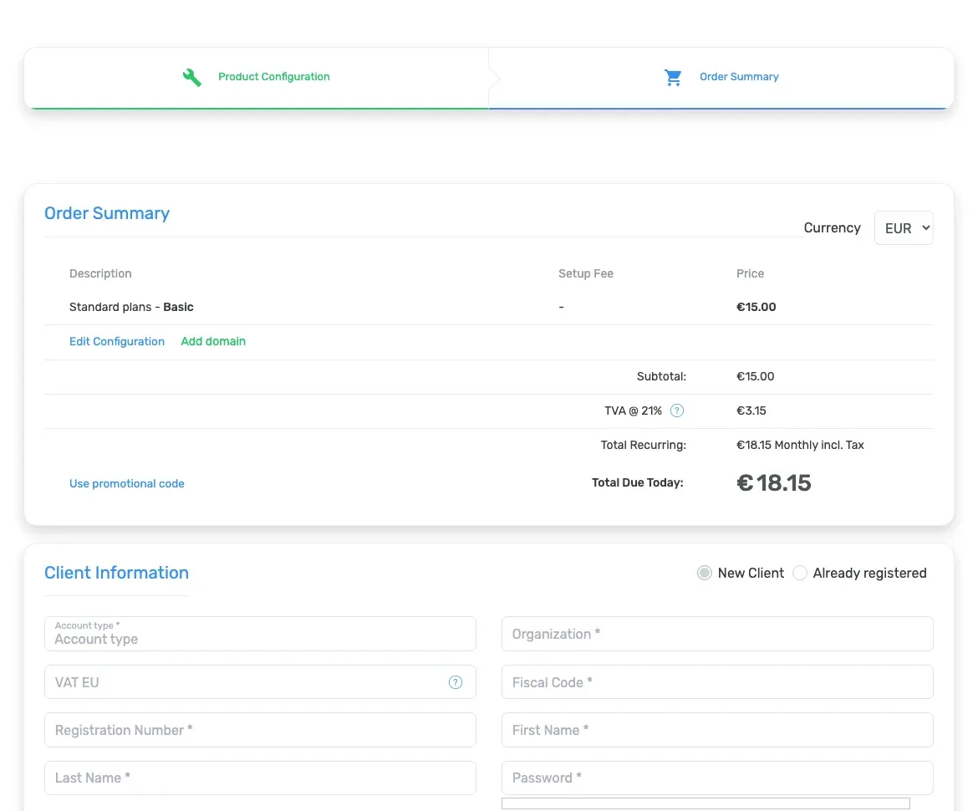Click the shopping cart icon

point(672,78)
